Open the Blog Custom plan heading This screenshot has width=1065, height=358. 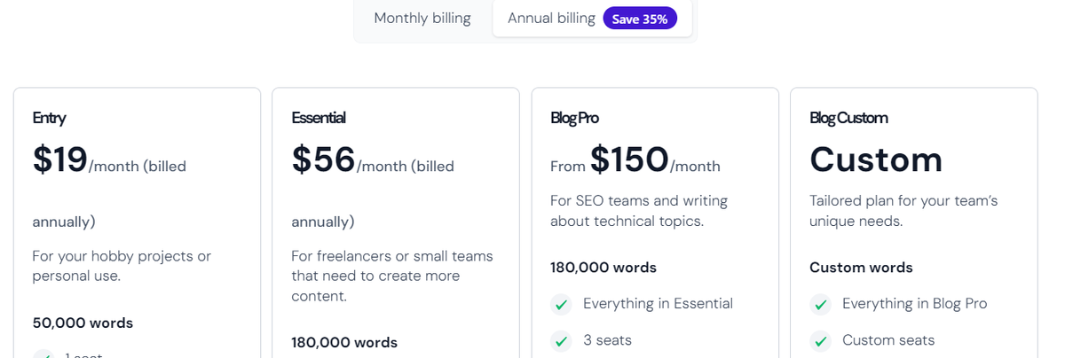(x=848, y=118)
